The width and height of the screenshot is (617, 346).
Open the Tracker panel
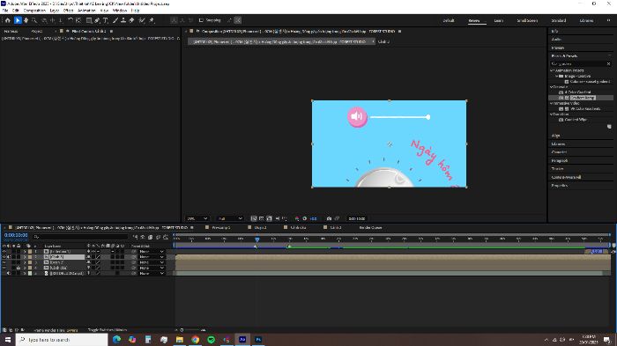tap(557, 169)
